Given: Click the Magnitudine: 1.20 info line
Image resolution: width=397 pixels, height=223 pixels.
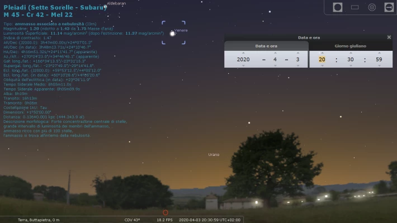Looking at the screenshot, I should 58,29.
